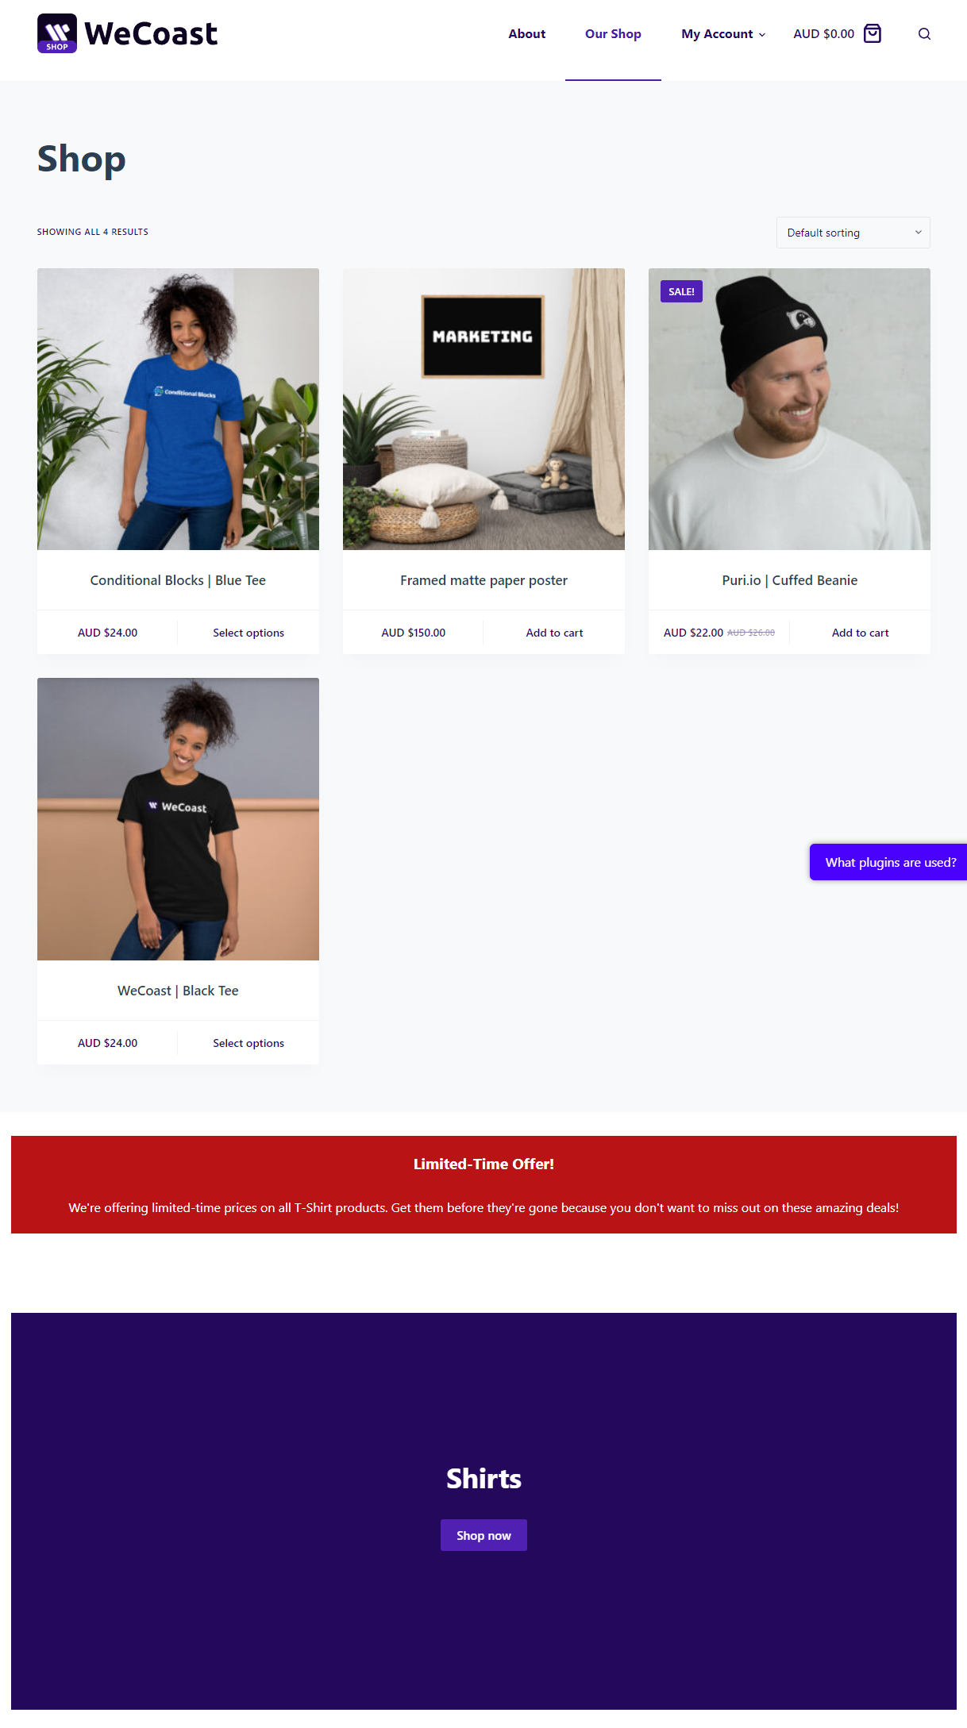Open the Cuffed Beanie product photo
The image size is (967, 1728).
[789, 409]
